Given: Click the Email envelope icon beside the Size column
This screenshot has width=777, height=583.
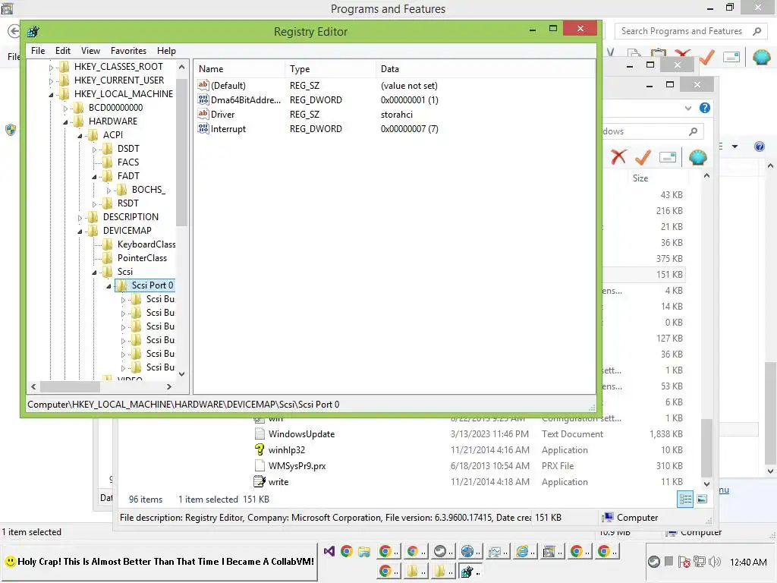Looking at the screenshot, I should point(668,157).
